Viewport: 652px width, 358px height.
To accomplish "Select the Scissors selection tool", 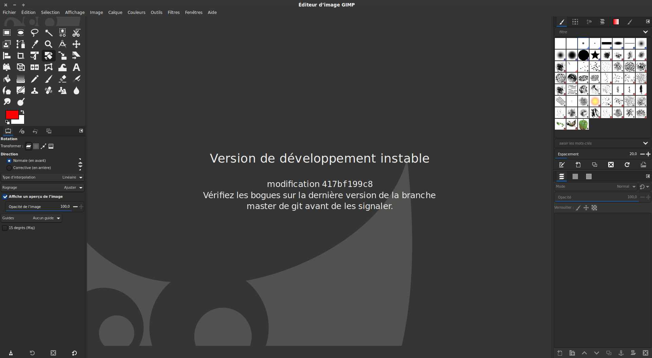I will pos(76,33).
